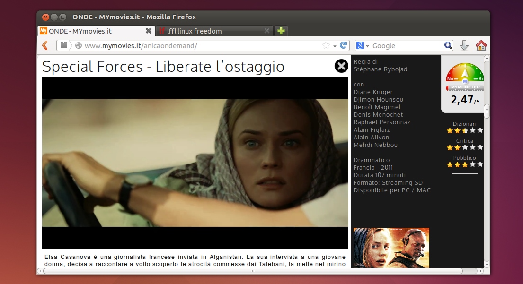Close the movie overlay with the black X
Screen dimensions: 523x284
tap(341, 66)
